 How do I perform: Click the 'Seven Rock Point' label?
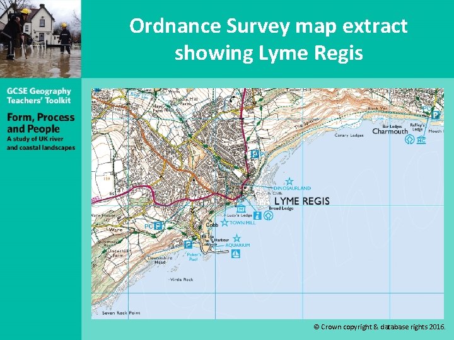121,313
